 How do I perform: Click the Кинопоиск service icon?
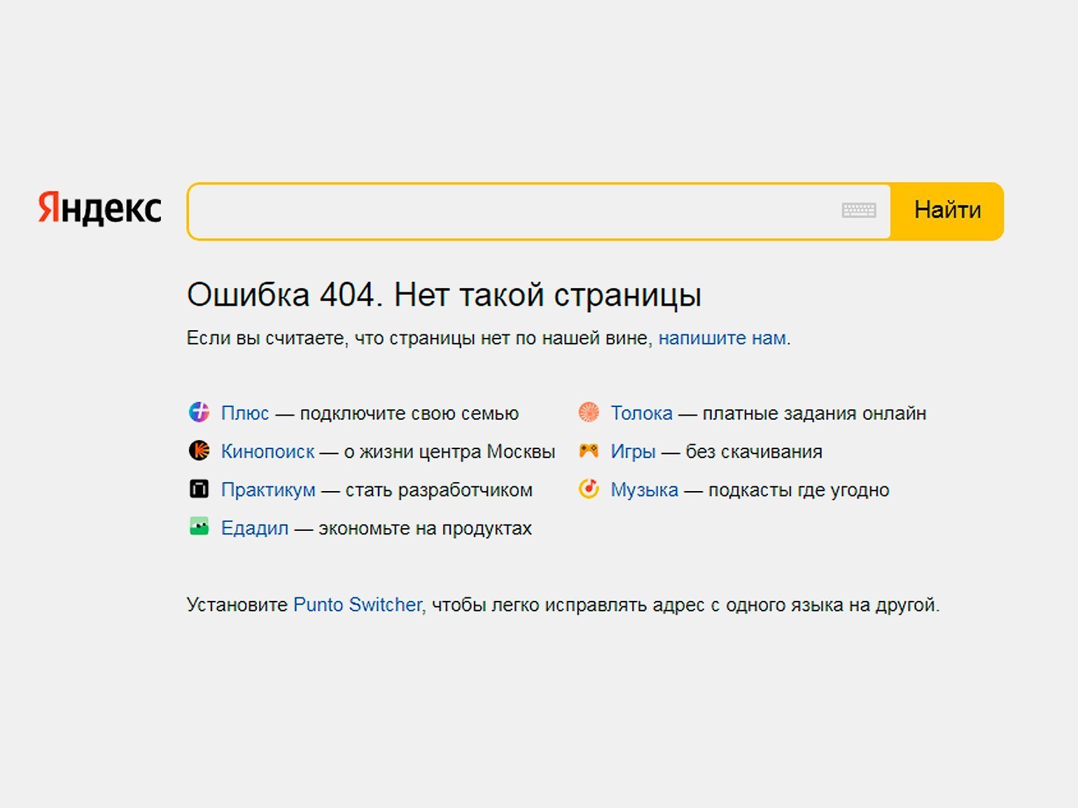click(199, 451)
